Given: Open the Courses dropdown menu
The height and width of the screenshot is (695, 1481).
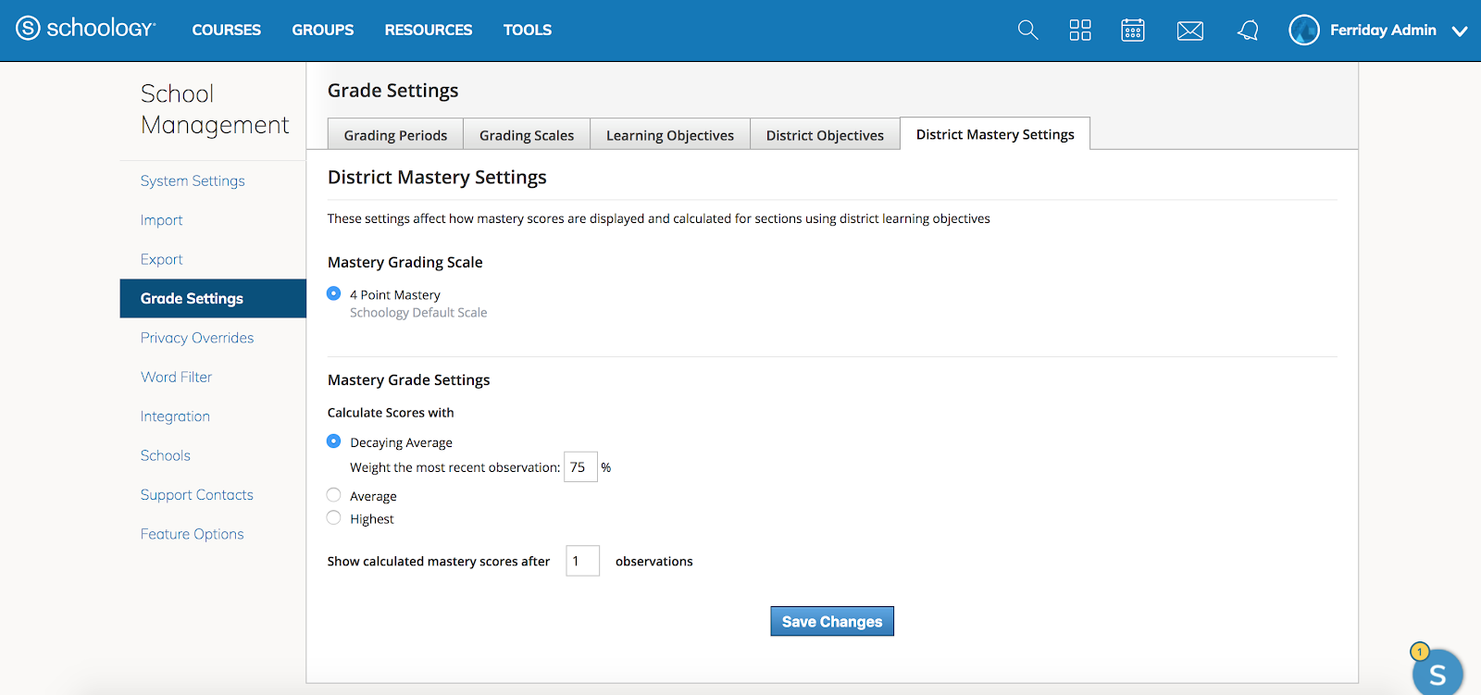Looking at the screenshot, I should click(x=226, y=30).
